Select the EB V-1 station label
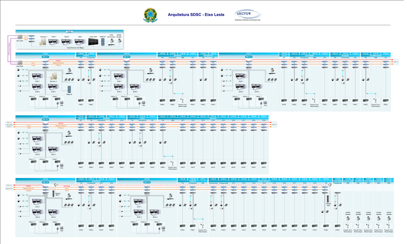 point(45,57)
